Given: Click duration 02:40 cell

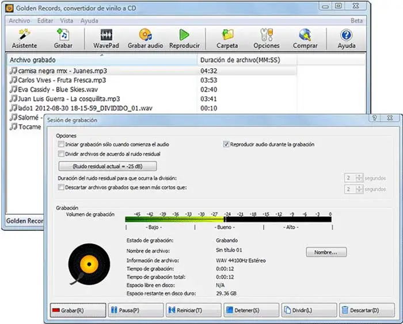Looking at the screenshot, I should pos(208,89).
